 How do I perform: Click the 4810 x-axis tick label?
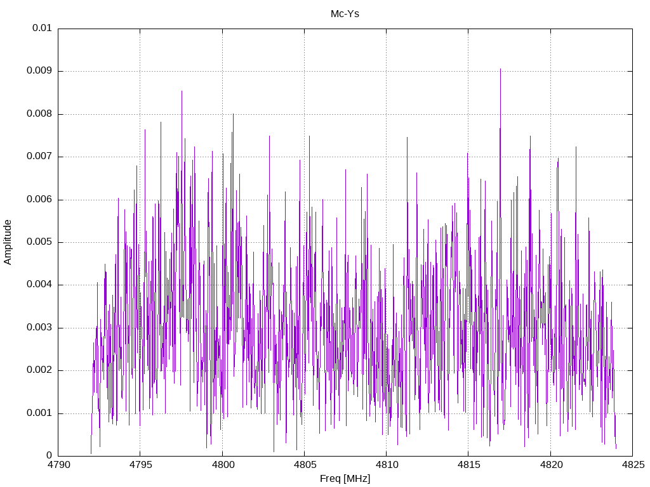[387, 465]
